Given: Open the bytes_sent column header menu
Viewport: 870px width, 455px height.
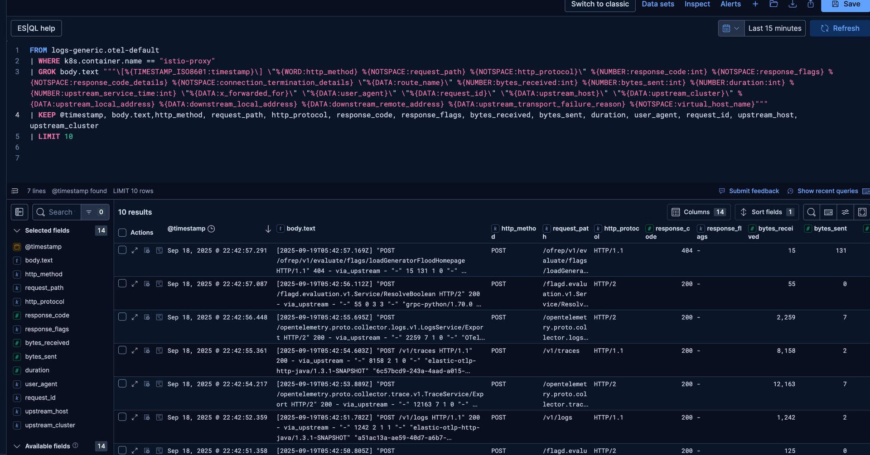Looking at the screenshot, I should 830,229.
